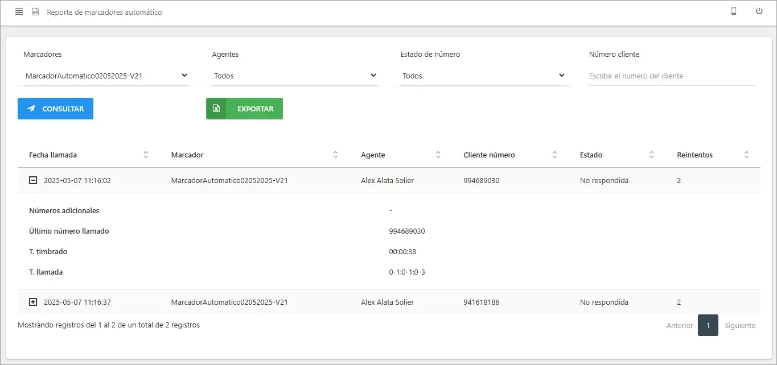Viewport: 777px width, 365px height.
Task: Click the Exportar button
Action: [244, 109]
